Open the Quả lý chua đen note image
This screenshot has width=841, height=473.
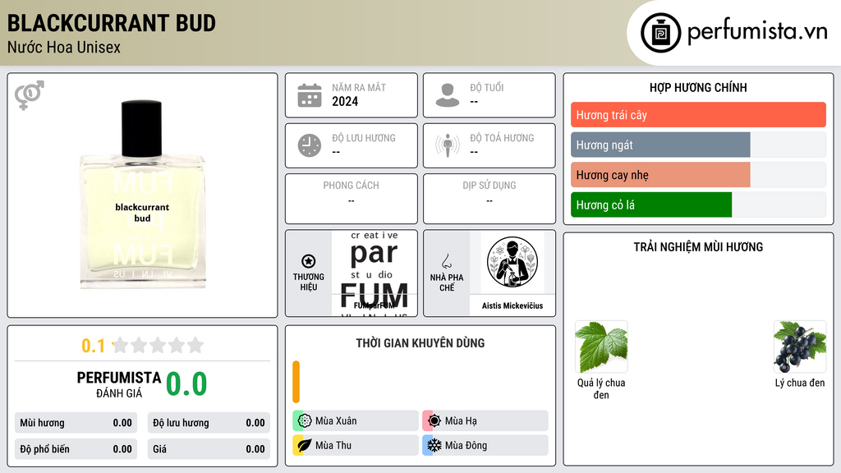click(x=601, y=347)
